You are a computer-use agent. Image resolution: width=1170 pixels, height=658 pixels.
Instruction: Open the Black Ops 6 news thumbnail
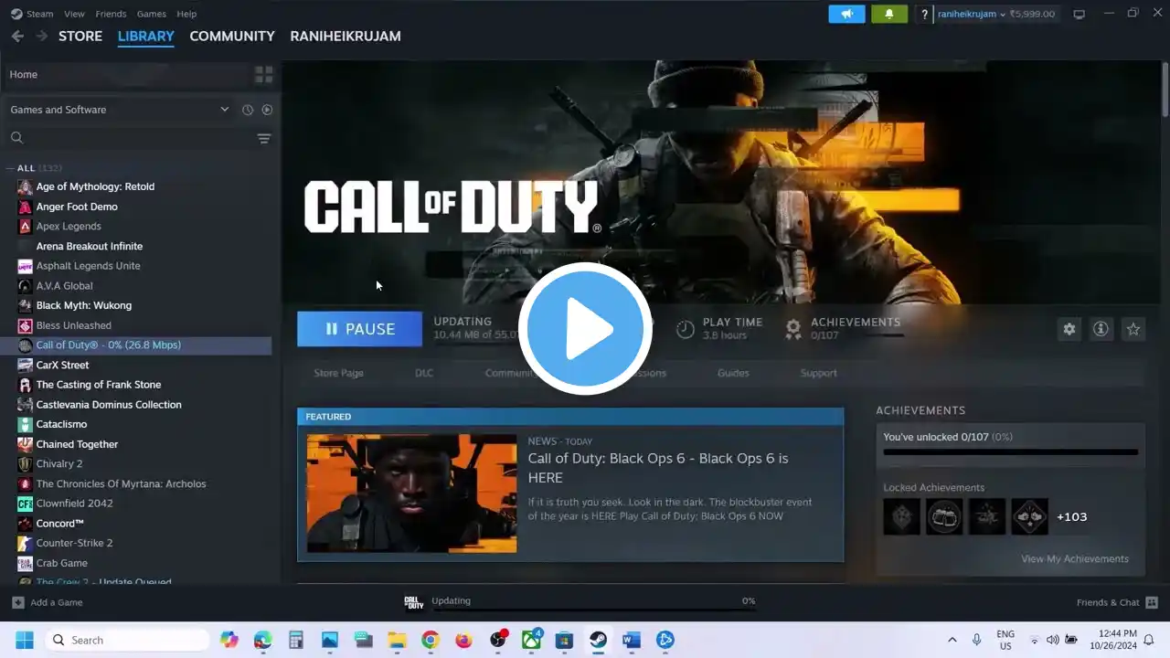pyautogui.click(x=411, y=493)
